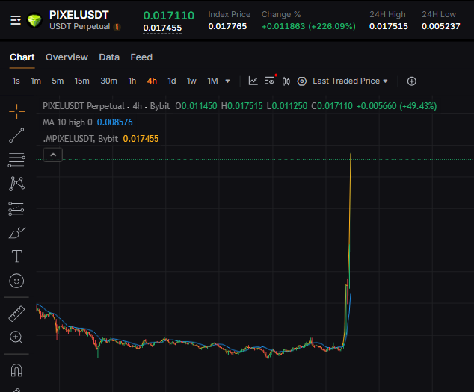Viewport: 474px width, 392px height.
Task: Open the emoji icons tool
Action: click(x=16, y=281)
